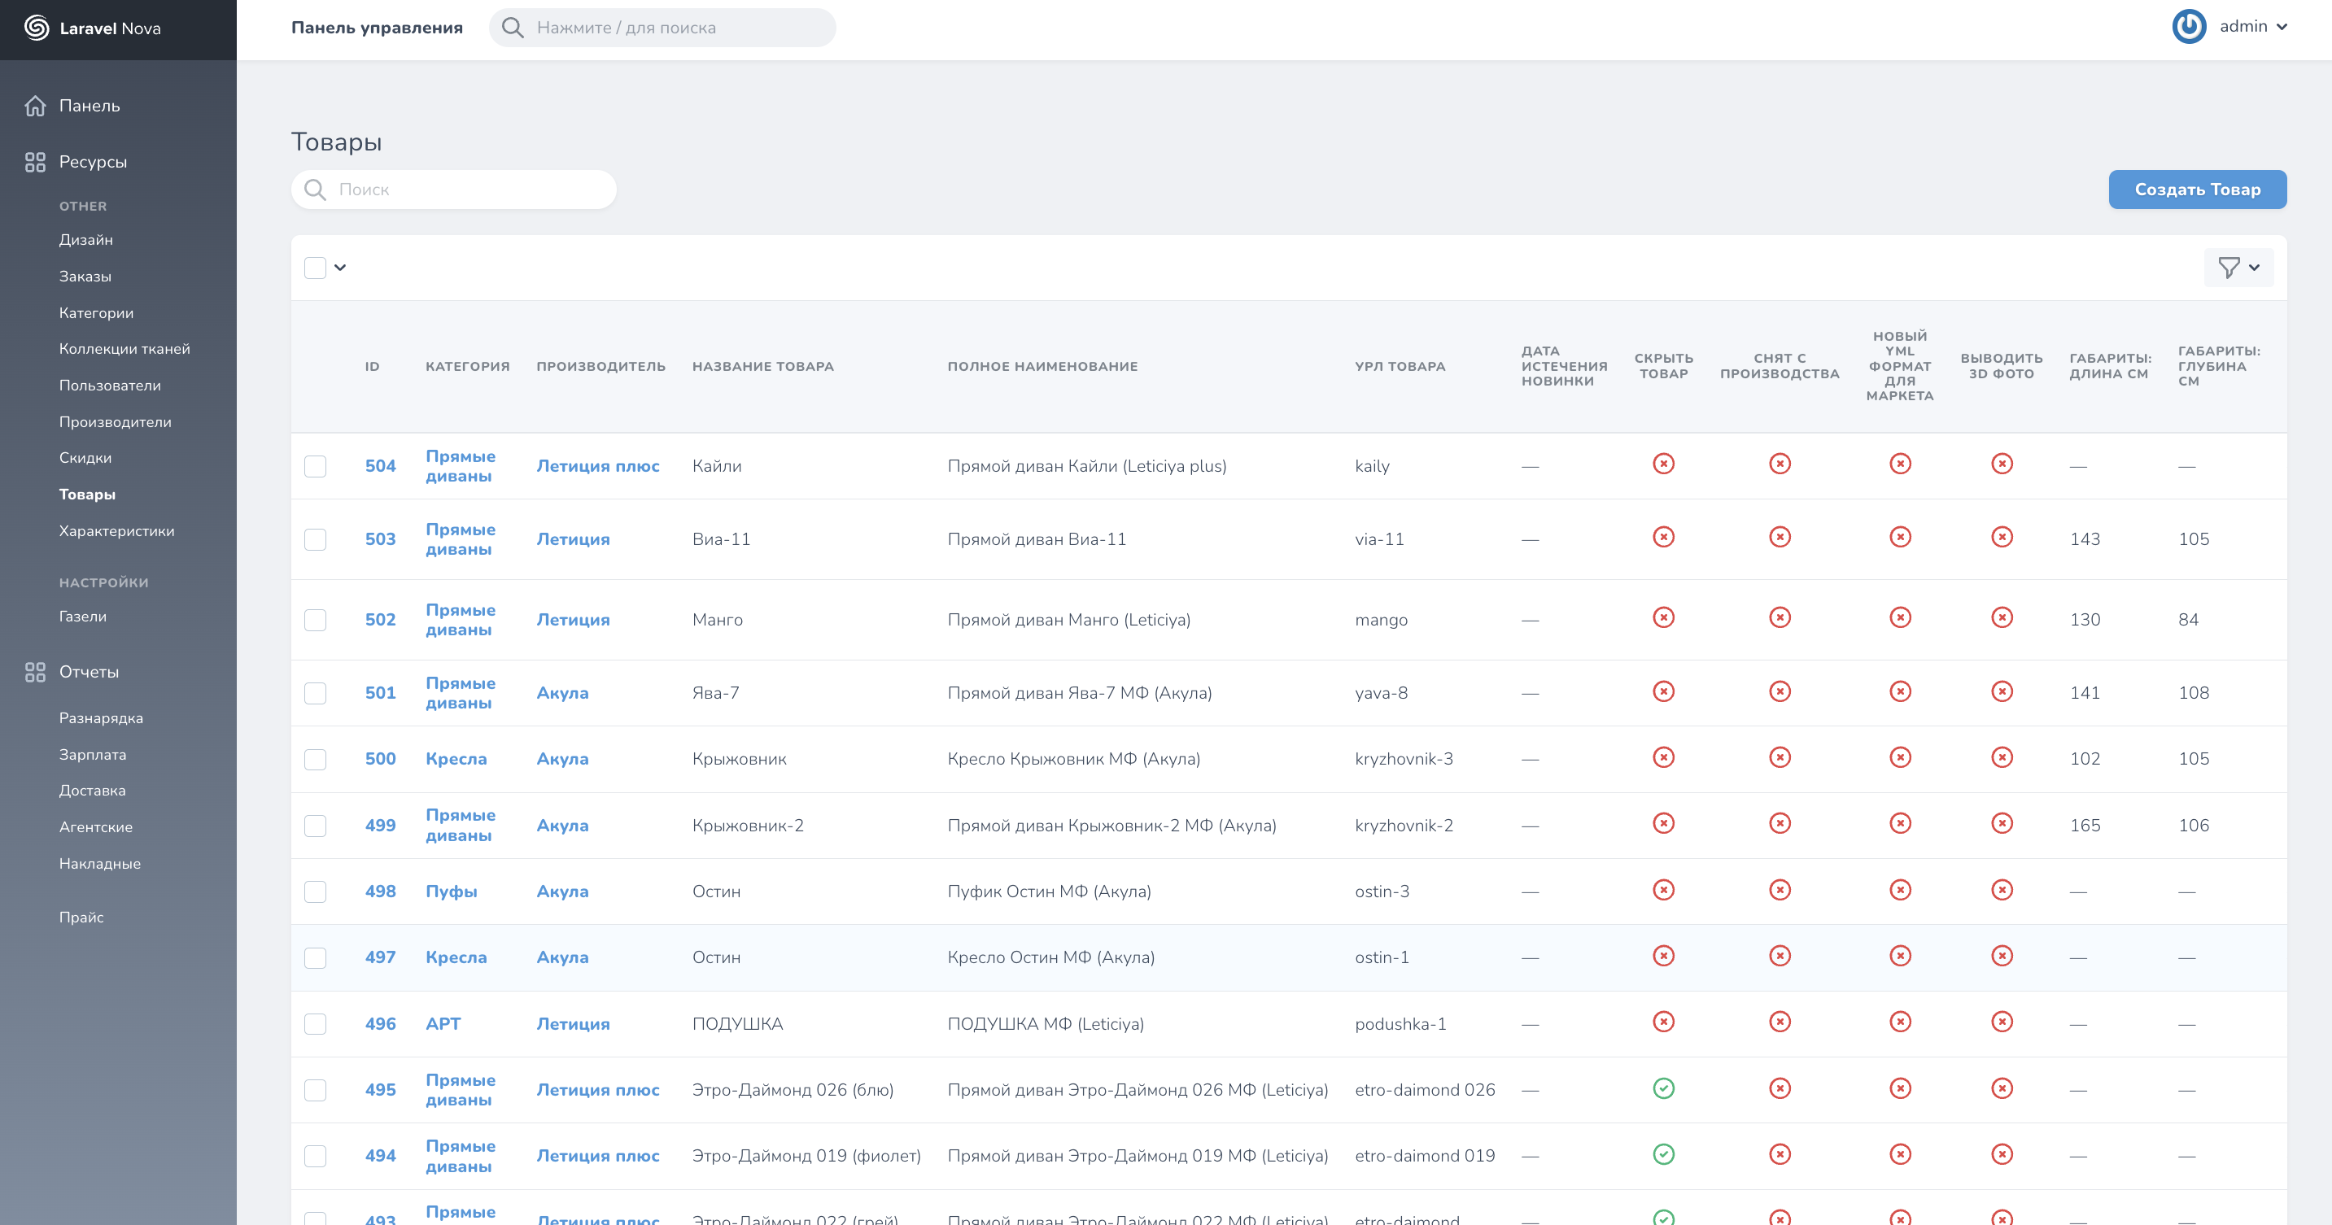The height and width of the screenshot is (1225, 2332).
Task: Click Скрыть товар red icon in row 496
Action: 1663,1022
